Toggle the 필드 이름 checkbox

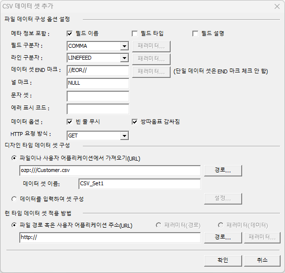tap(70, 34)
